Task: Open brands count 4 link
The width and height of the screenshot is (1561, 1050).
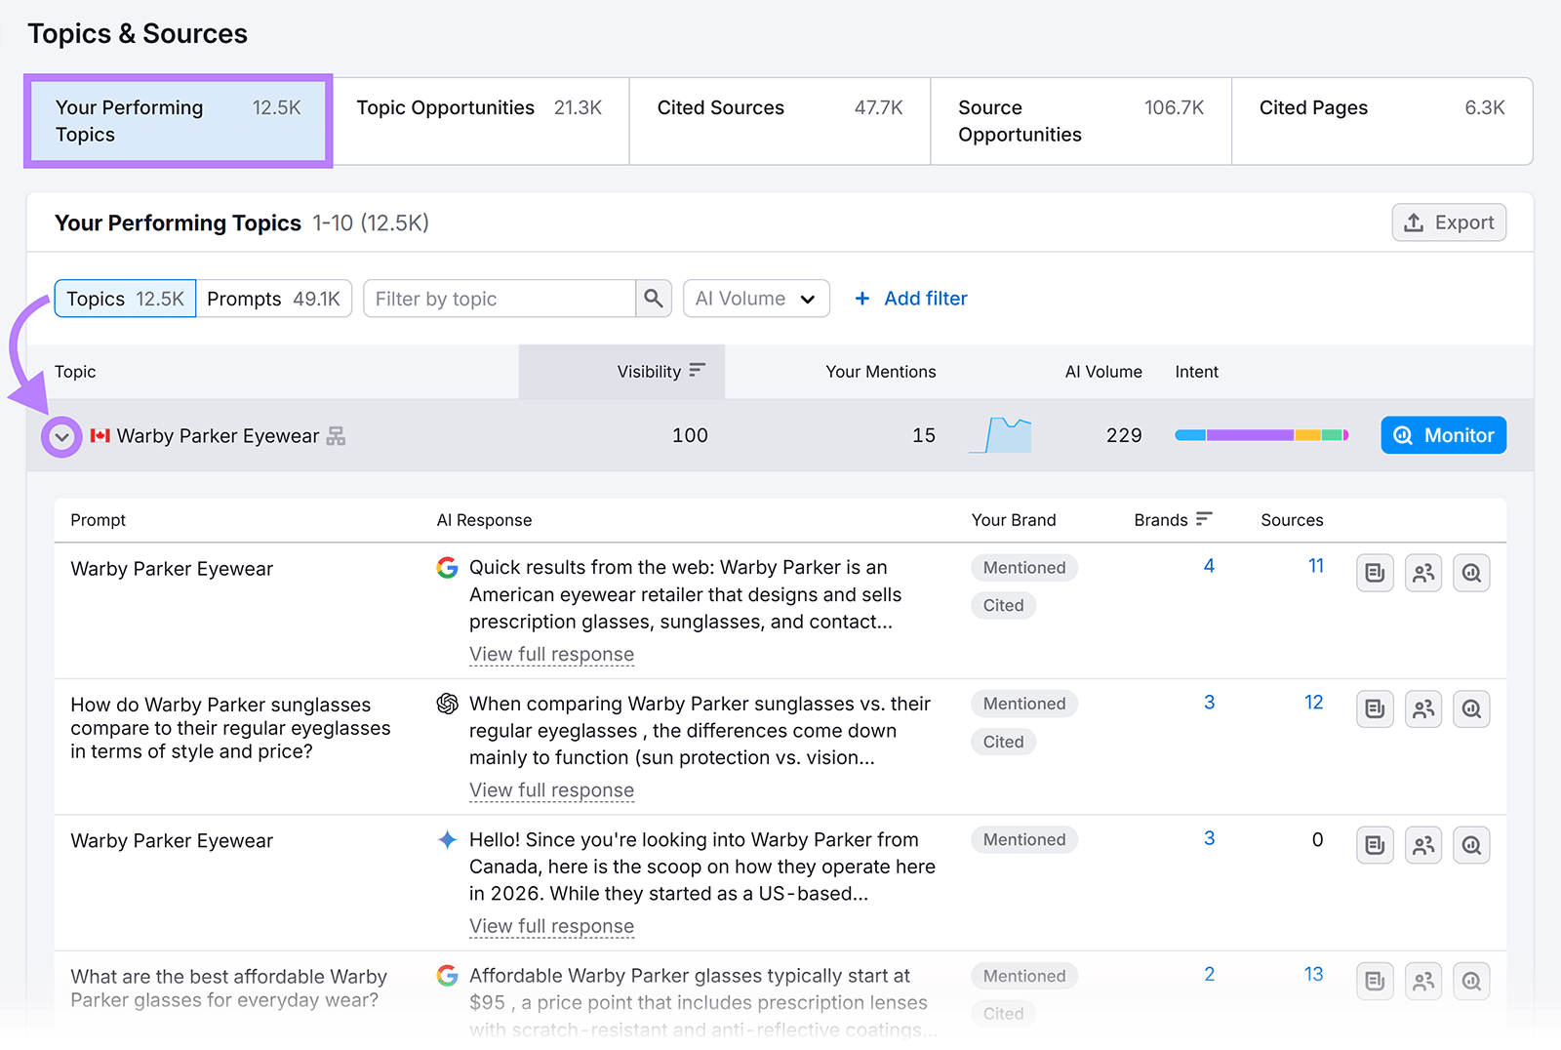Action: (1209, 566)
